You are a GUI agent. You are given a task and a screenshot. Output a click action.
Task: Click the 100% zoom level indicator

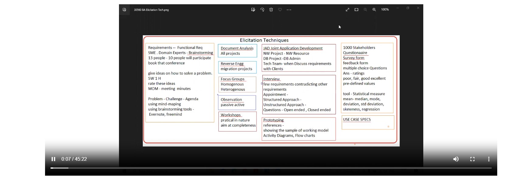click(x=385, y=10)
